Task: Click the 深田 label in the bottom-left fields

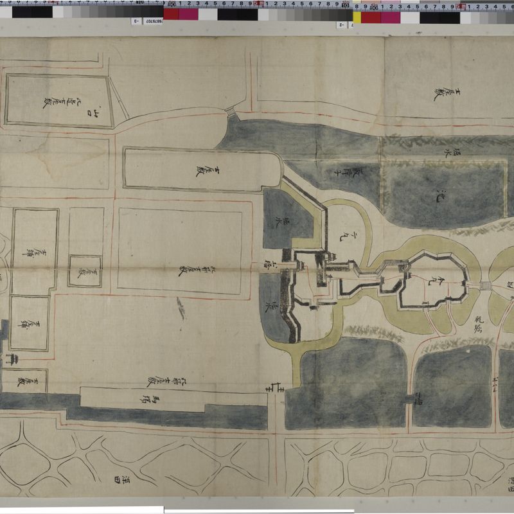Action: 118,480
